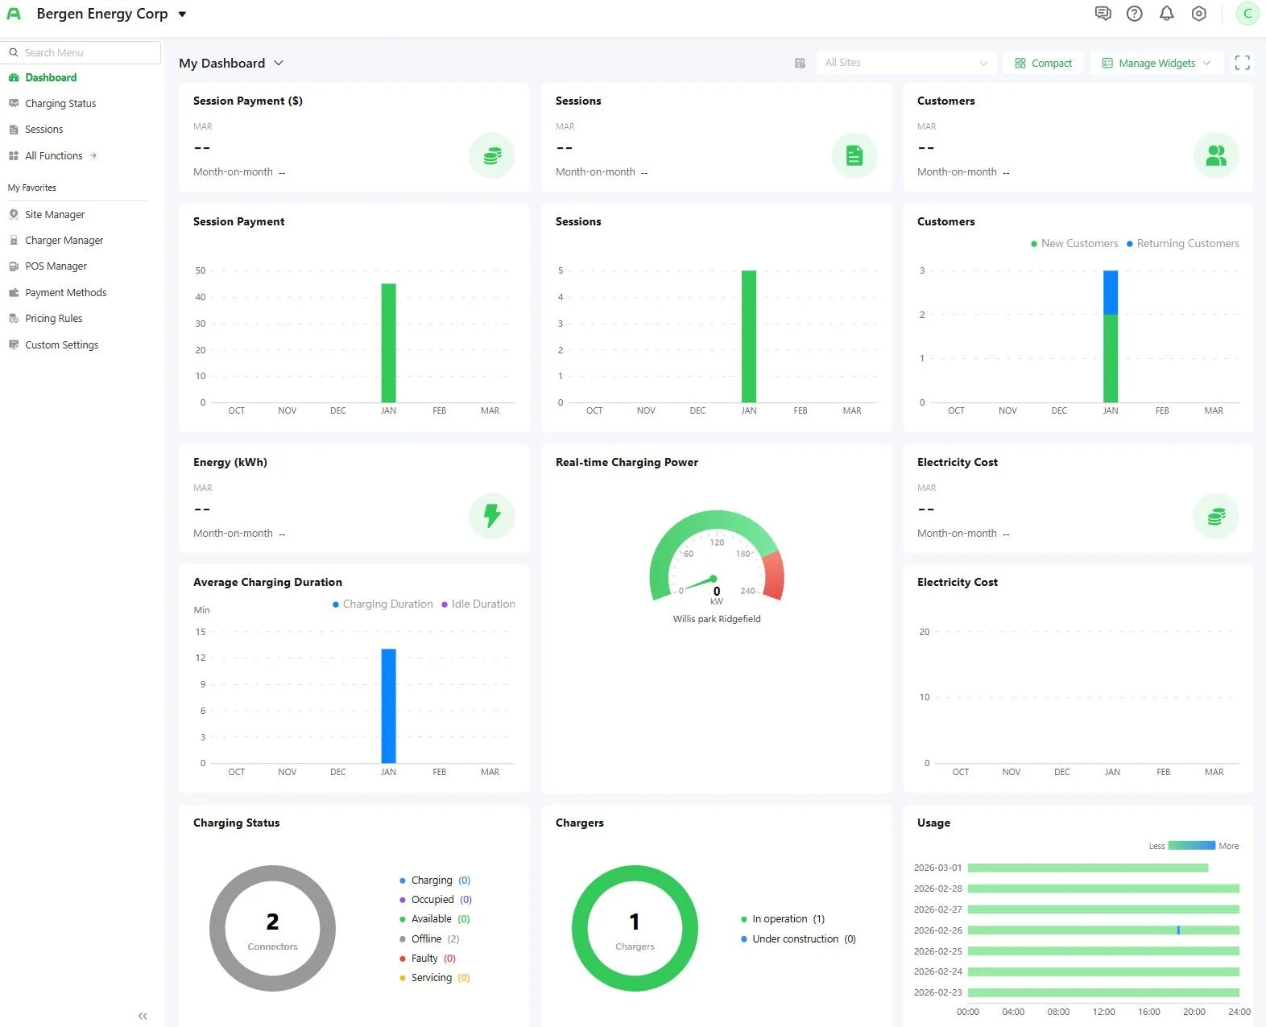Toggle the Offline status legend item
This screenshot has width=1266, height=1027.
click(429, 938)
